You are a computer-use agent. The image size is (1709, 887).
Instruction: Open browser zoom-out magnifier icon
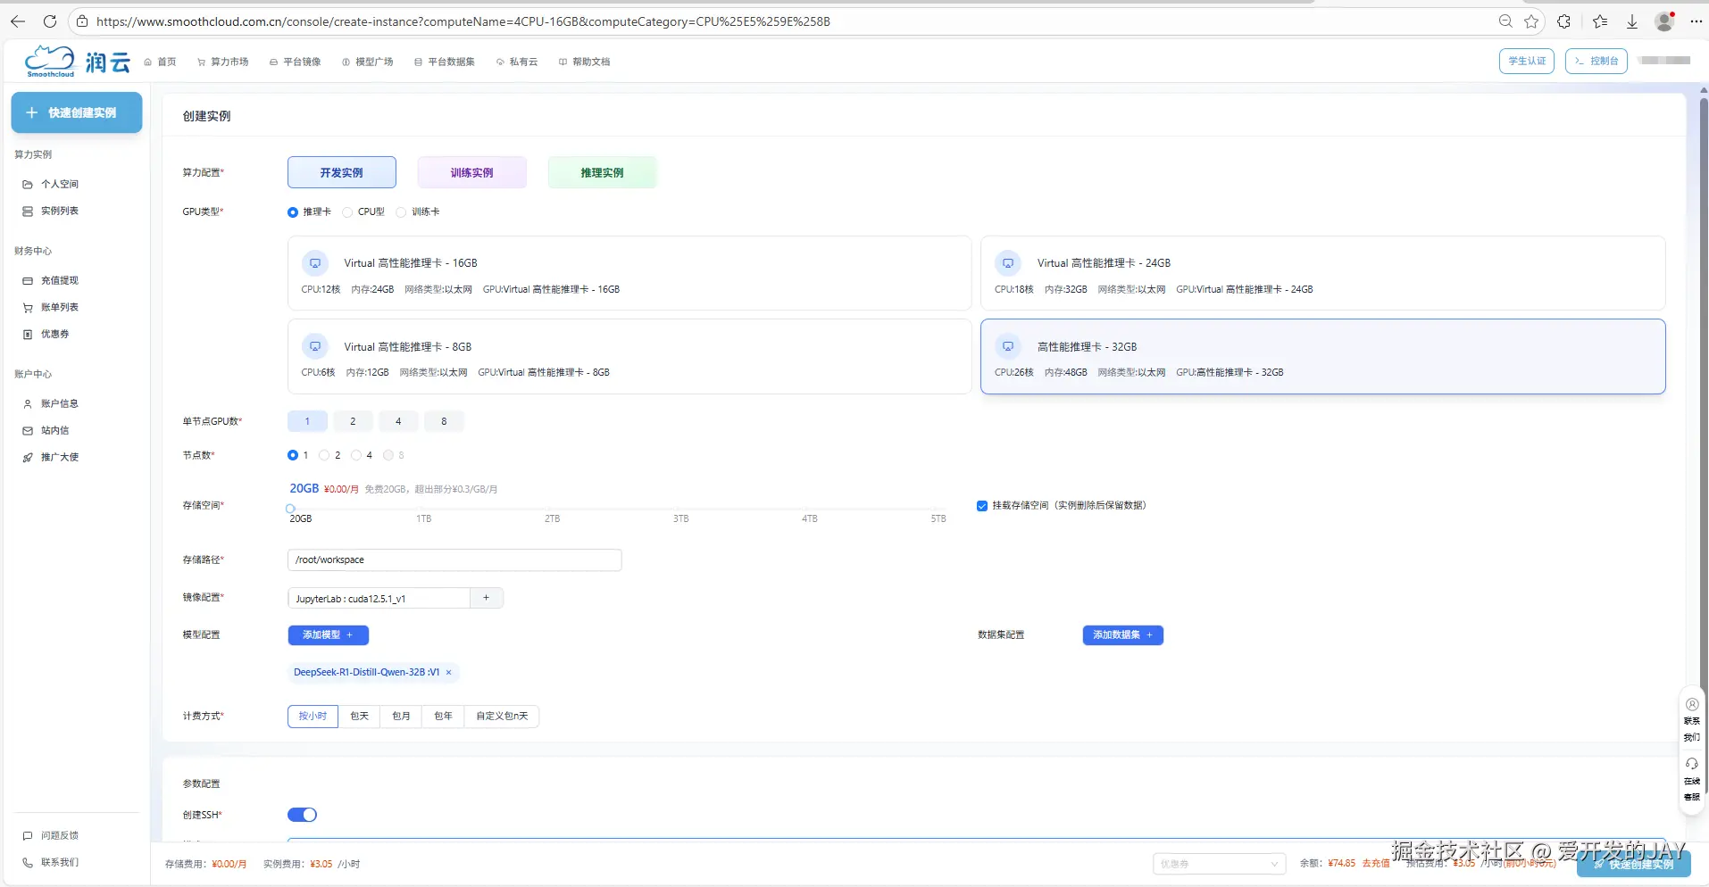pos(1505,21)
